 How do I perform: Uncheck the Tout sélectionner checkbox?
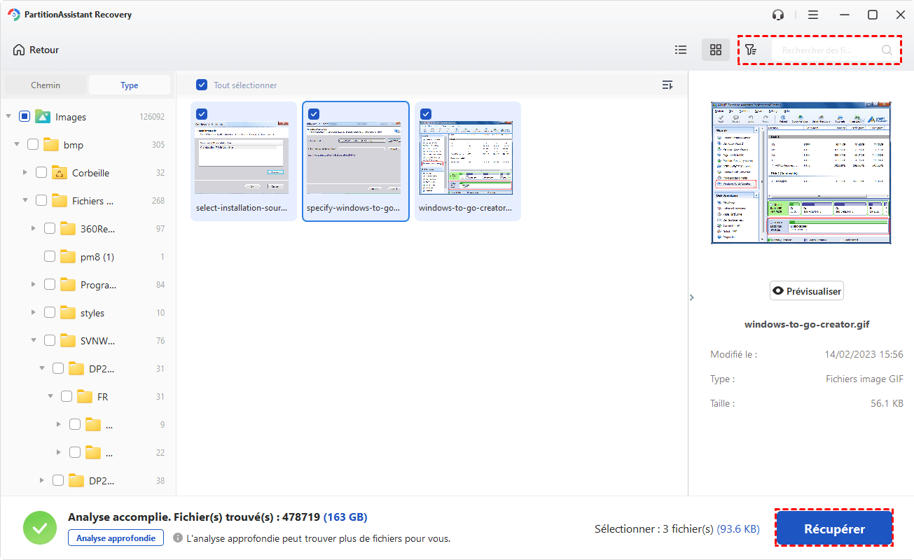click(x=202, y=85)
